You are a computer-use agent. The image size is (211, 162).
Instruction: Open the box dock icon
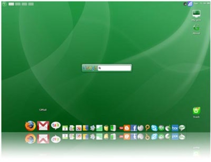coord(175,128)
